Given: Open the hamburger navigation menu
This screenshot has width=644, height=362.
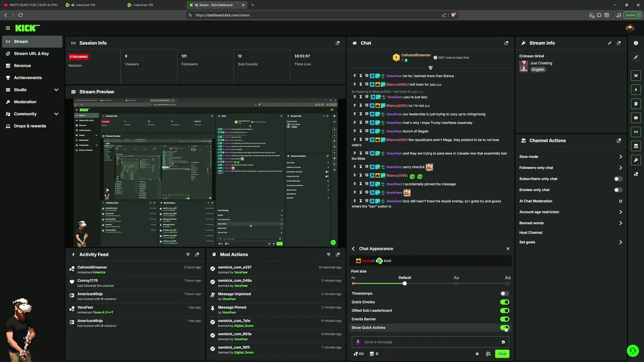Looking at the screenshot, I should pos(8,28).
